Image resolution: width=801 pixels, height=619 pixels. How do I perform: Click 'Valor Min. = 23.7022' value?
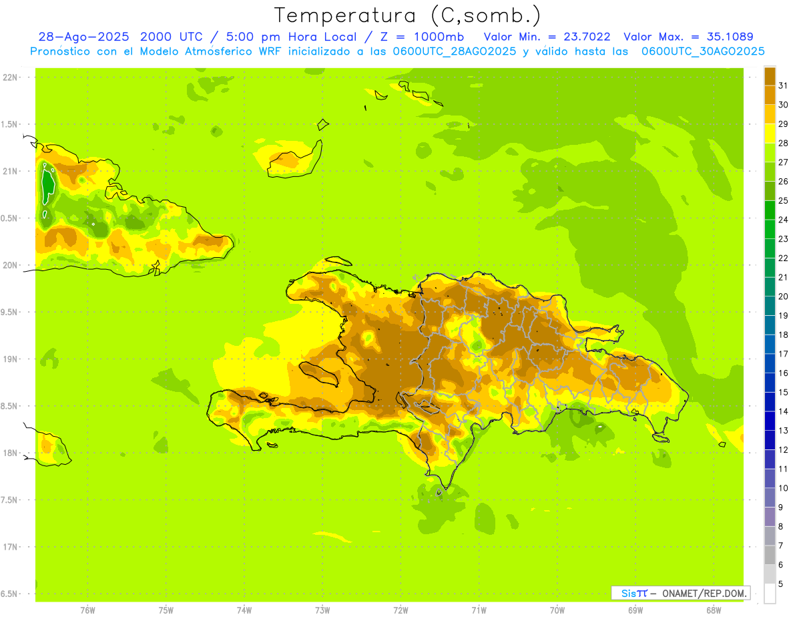pyautogui.click(x=547, y=37)
